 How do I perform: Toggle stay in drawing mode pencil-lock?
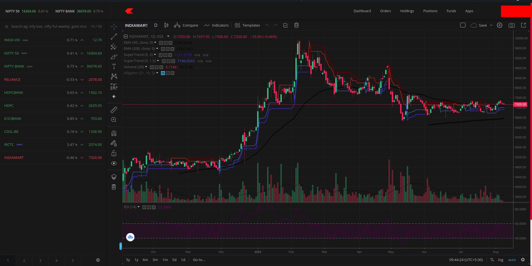click(114, 143)
